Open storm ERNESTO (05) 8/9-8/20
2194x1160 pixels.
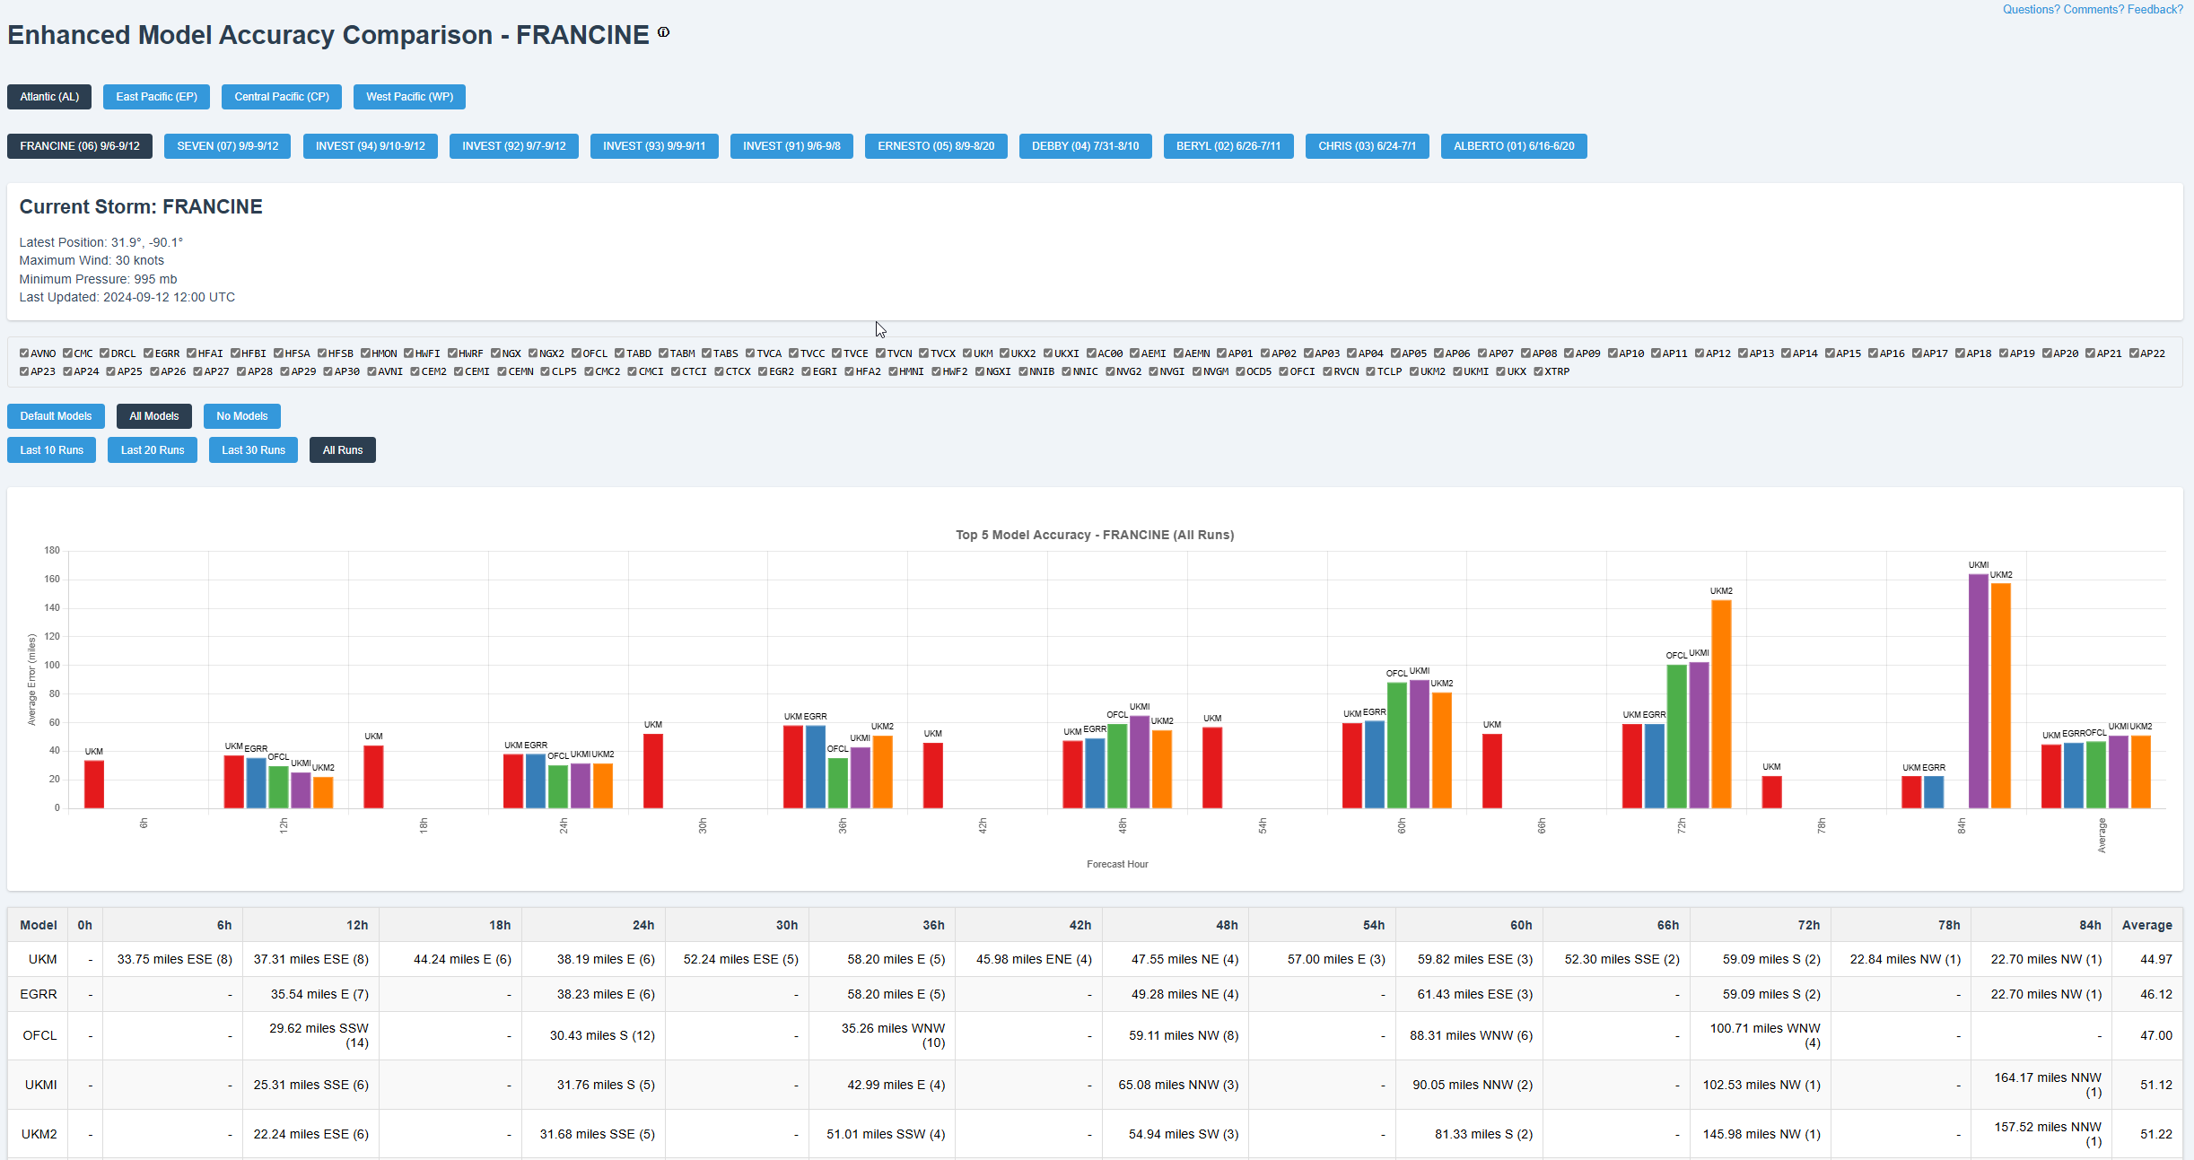[936, 146]
